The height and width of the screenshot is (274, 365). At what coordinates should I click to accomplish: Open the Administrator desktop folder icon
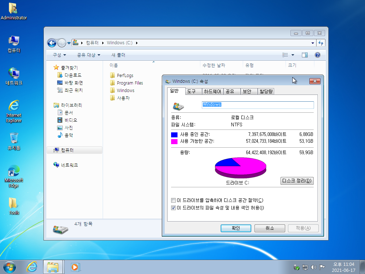coord(14,11)
